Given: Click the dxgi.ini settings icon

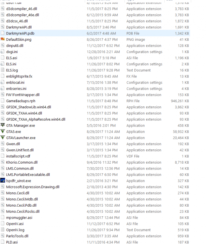Looking at the screenshot, I should 3,52.
